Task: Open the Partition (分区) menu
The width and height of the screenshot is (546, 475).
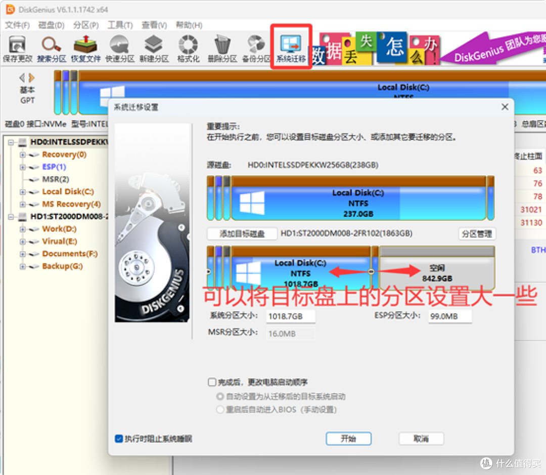Action: 85,25
